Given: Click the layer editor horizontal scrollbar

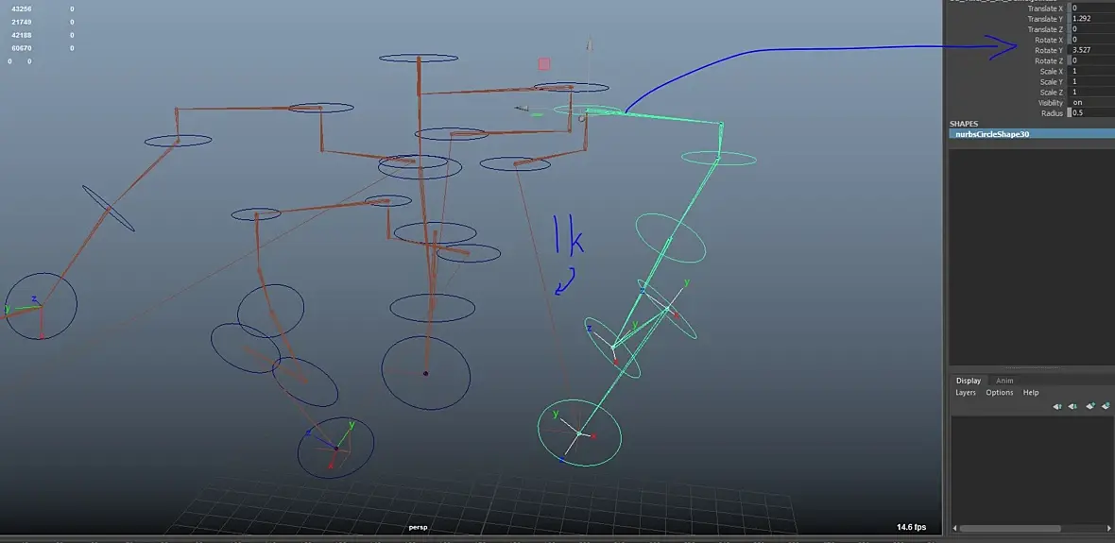Looking at the screenshot, I should pos(1010,528).
